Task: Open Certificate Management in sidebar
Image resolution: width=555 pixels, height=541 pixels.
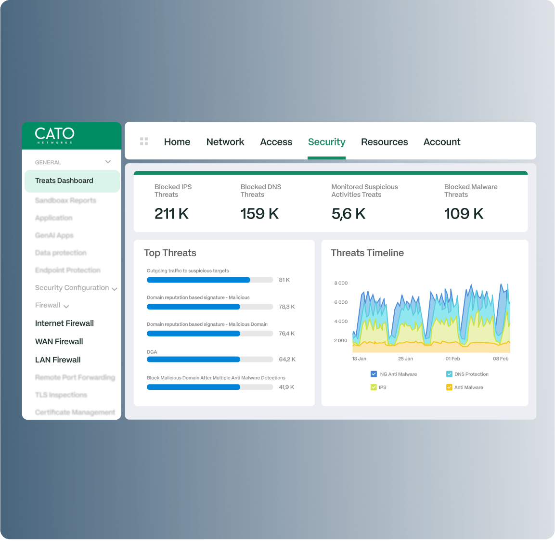Action: click(75, 412)
